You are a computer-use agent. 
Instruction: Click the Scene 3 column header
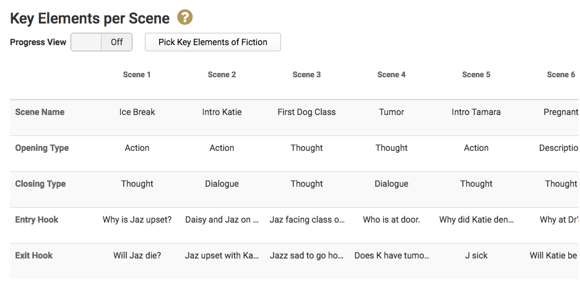(306, 75)
